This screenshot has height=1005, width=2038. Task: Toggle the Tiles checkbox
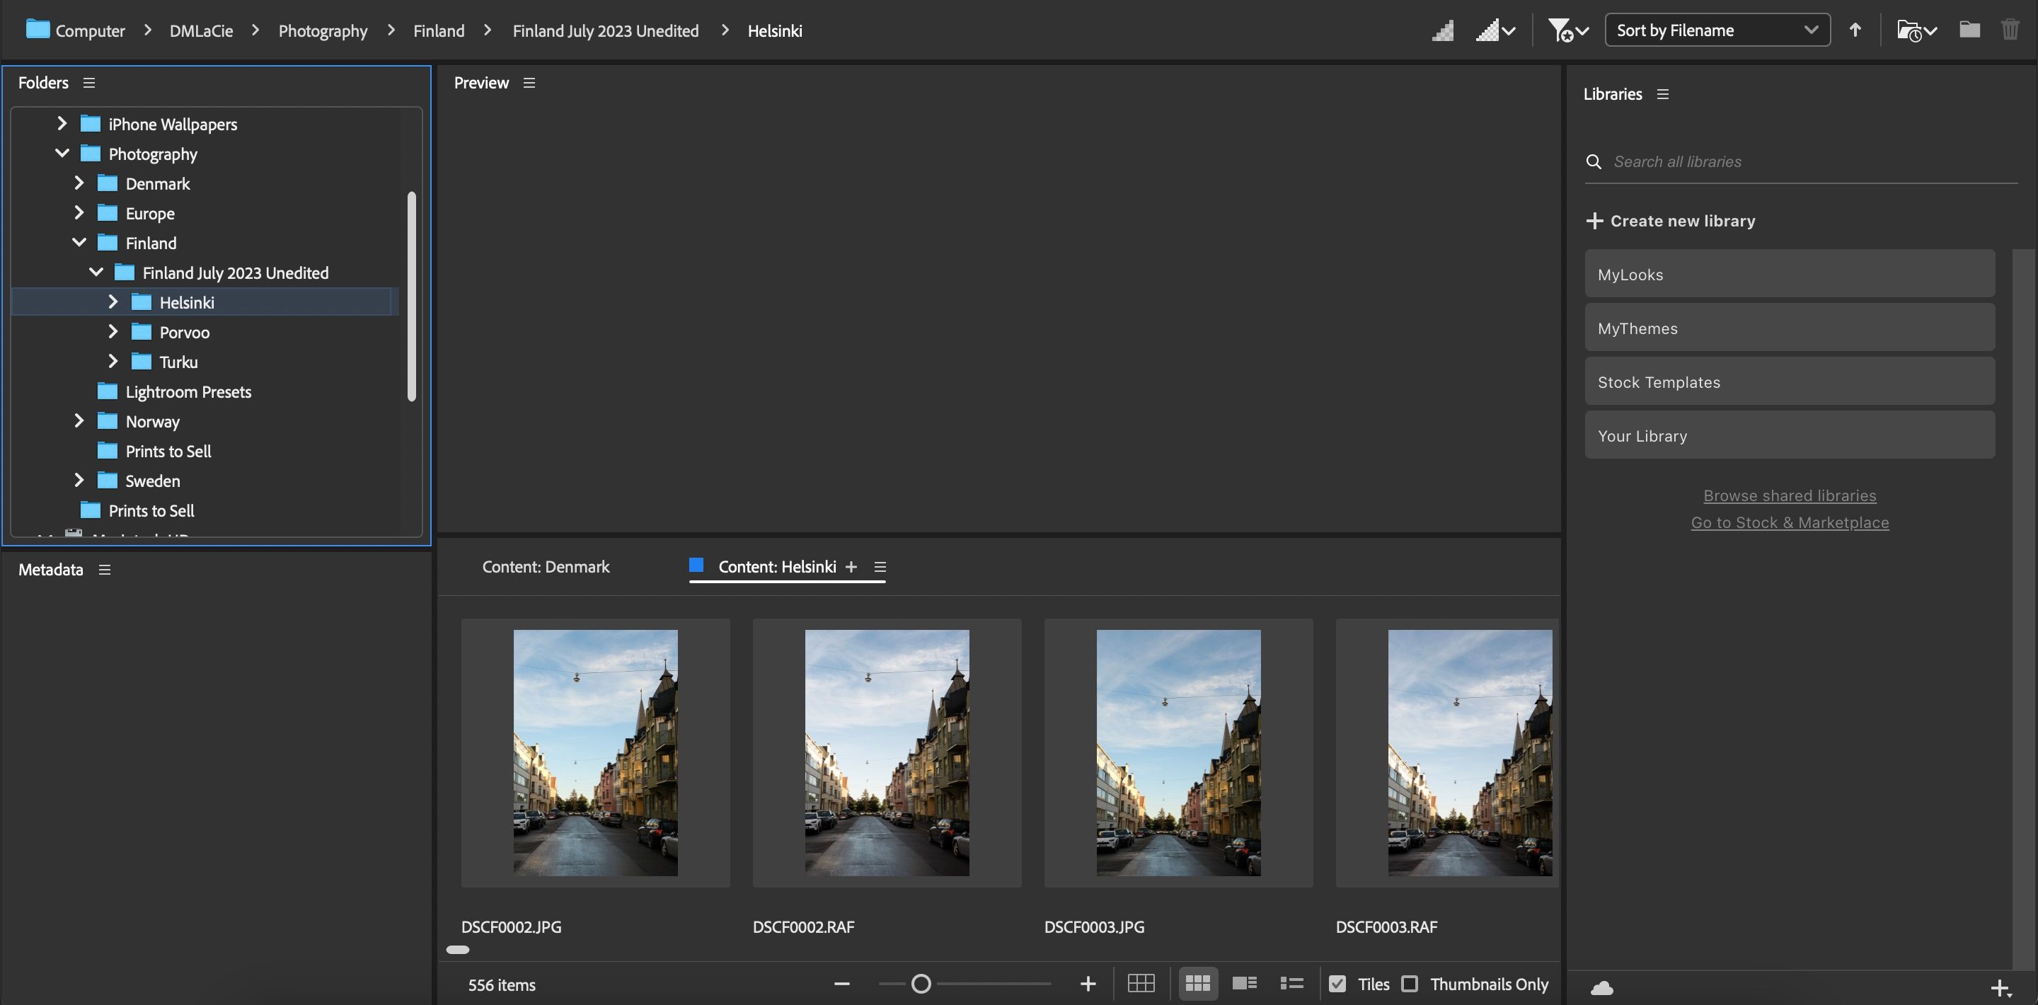1338,984
